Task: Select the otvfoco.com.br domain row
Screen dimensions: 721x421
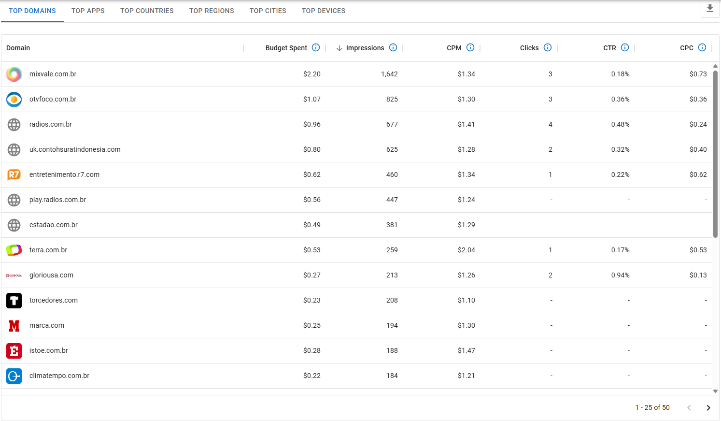Action: (53, 99)
